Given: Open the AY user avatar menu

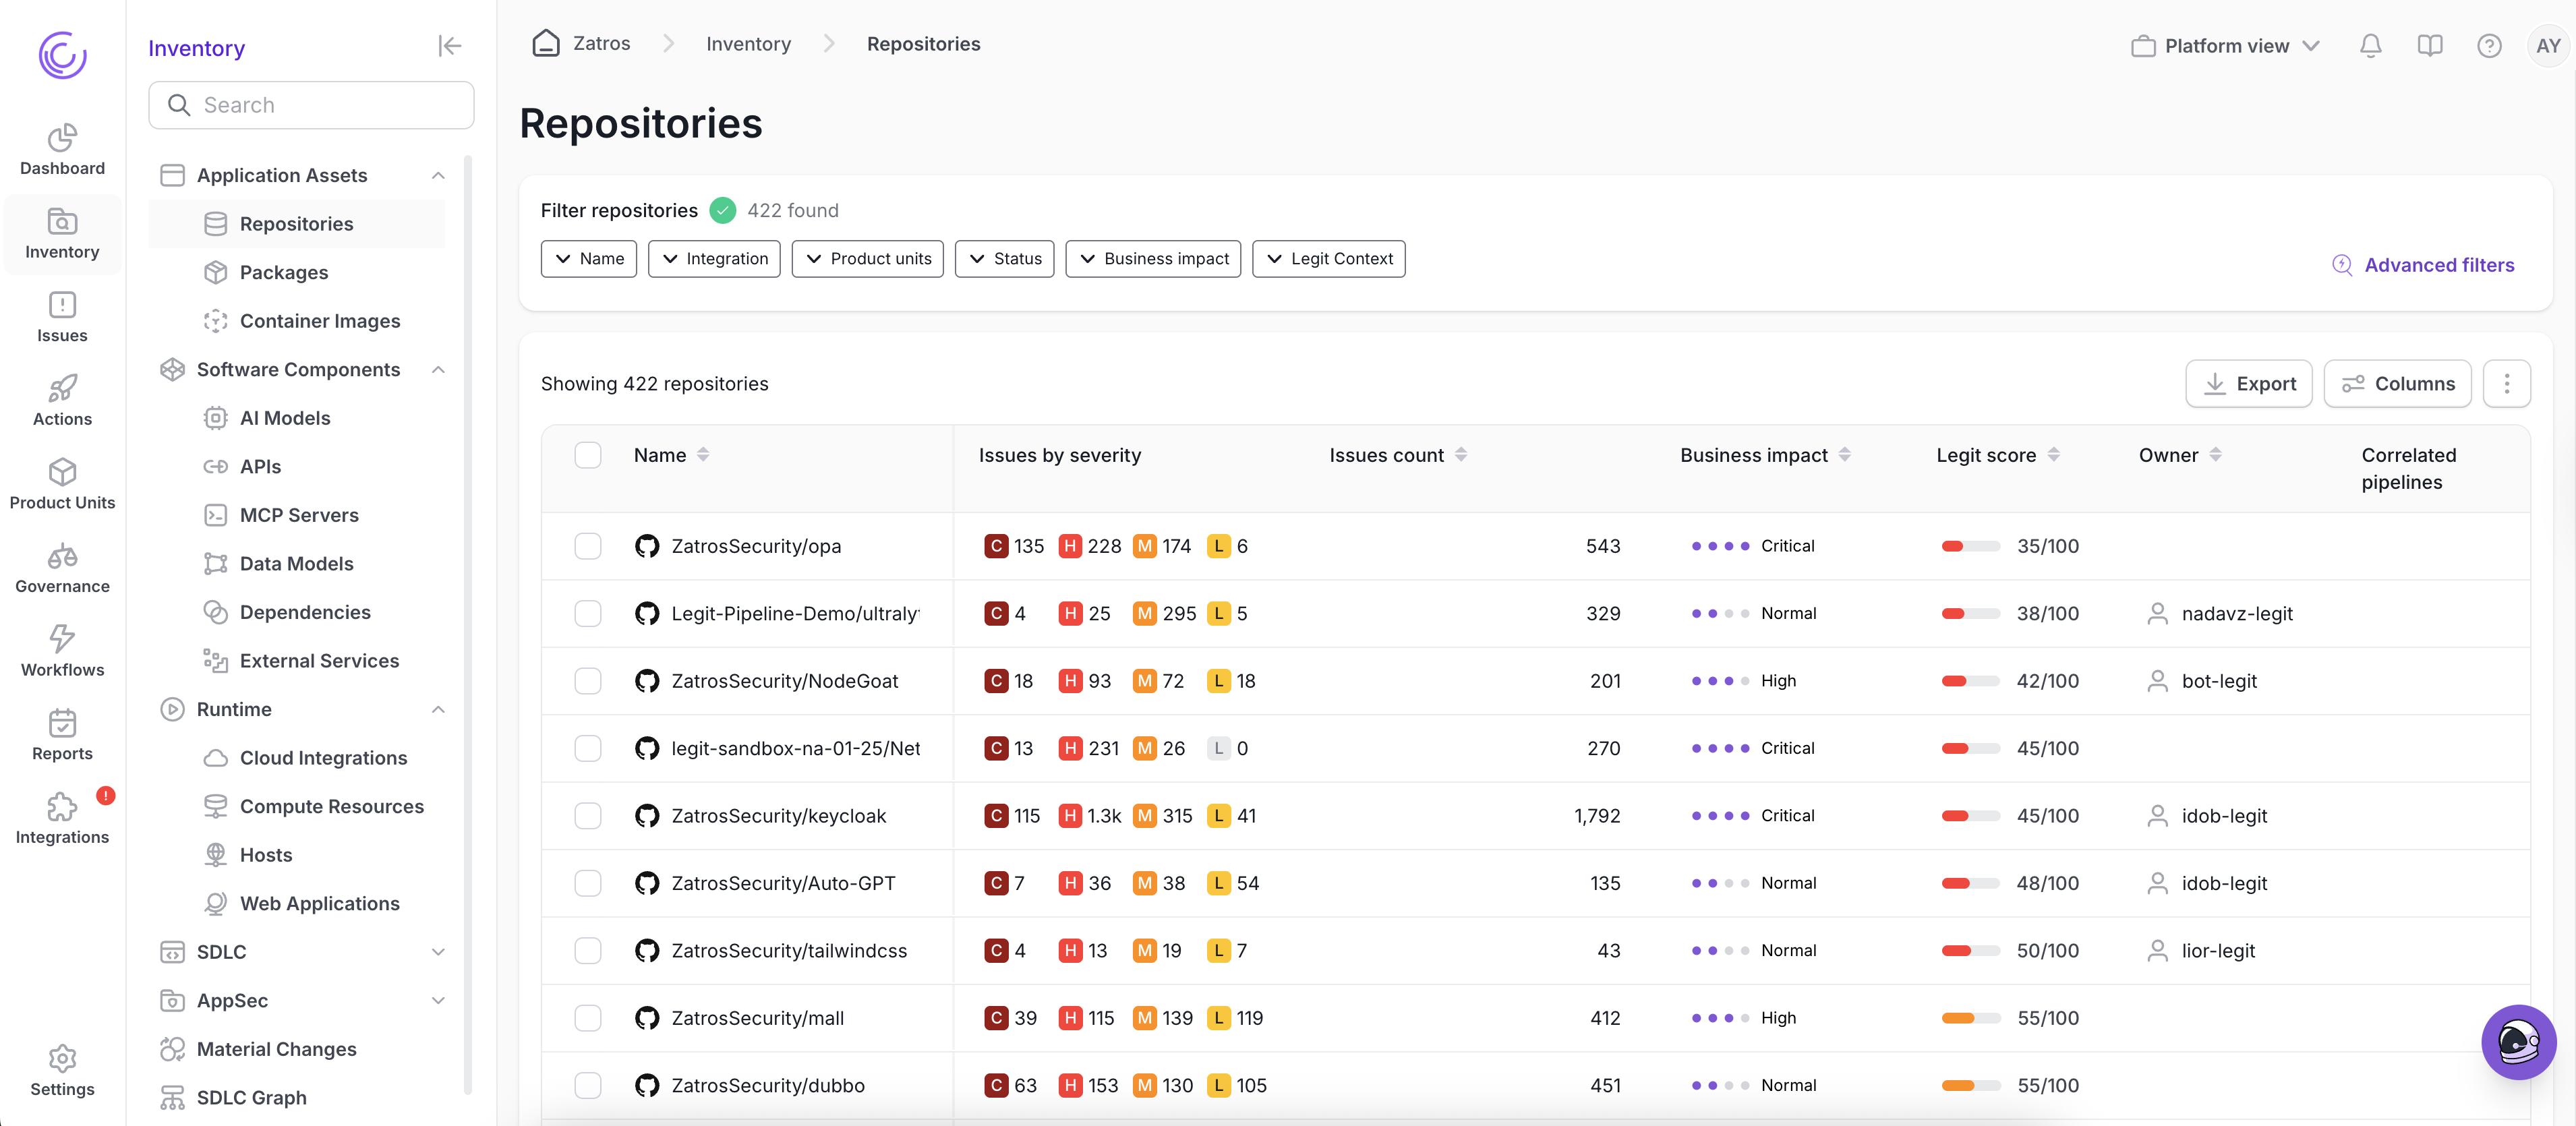Looking at the screenshot, I should tap(2548, 46).
